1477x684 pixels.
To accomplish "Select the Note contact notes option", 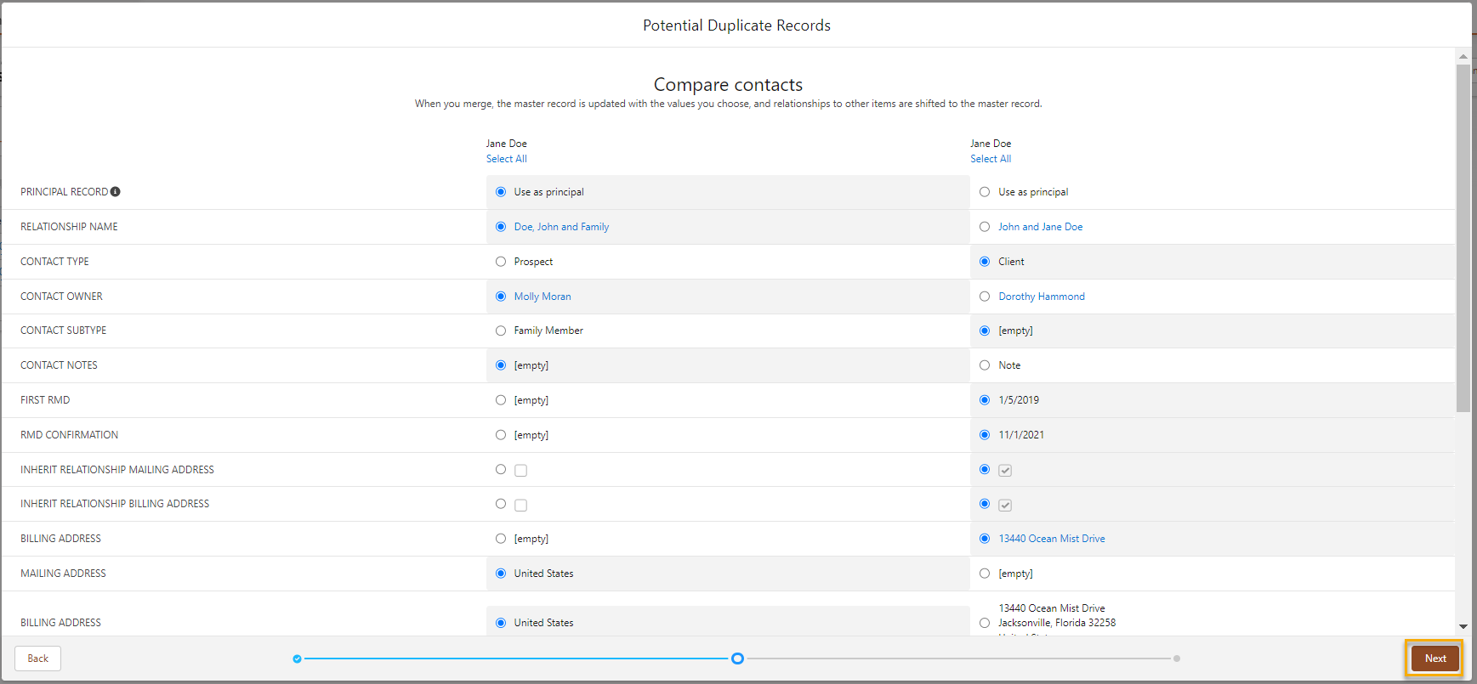I will pyautogui.click(x=985, y=365).
